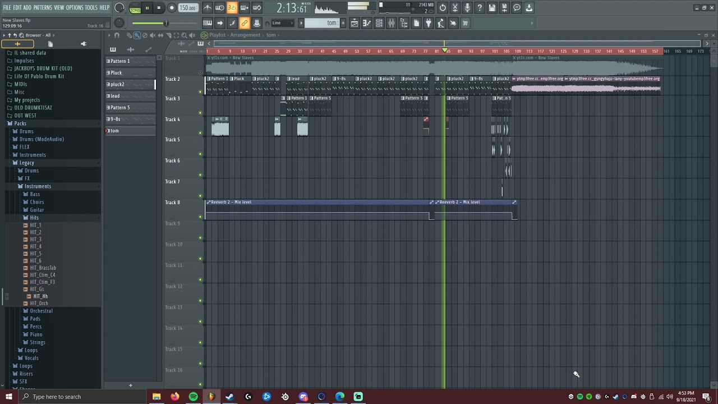Select the playlist magnet snap icon
This screenshot has width=718, height=404.
[x=117, y=35]
